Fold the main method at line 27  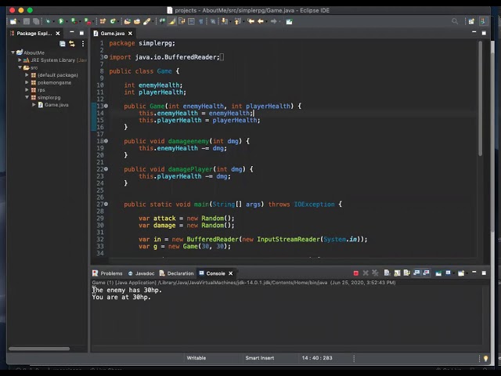pos(106,204)
